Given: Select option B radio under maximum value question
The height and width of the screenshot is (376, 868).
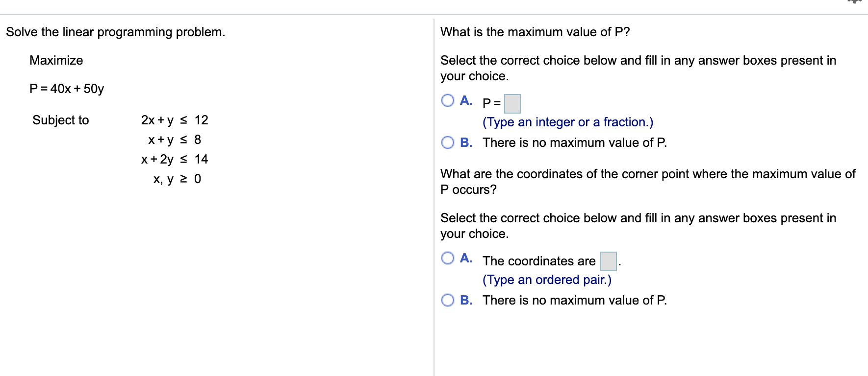Looking at the screenshot, I should [x=448, y=142].
